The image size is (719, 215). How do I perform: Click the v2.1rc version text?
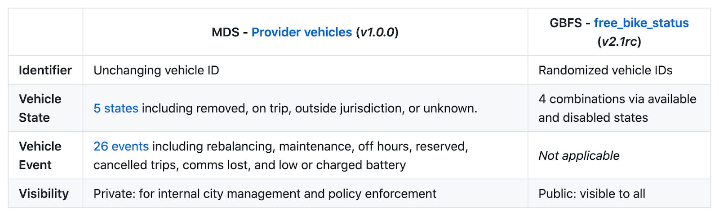pyautogui.click(x=619, y=42)
